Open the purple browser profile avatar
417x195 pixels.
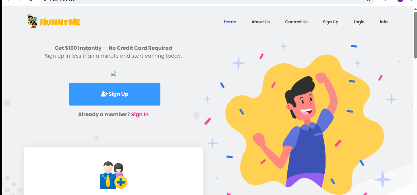[x=400, y=1]
